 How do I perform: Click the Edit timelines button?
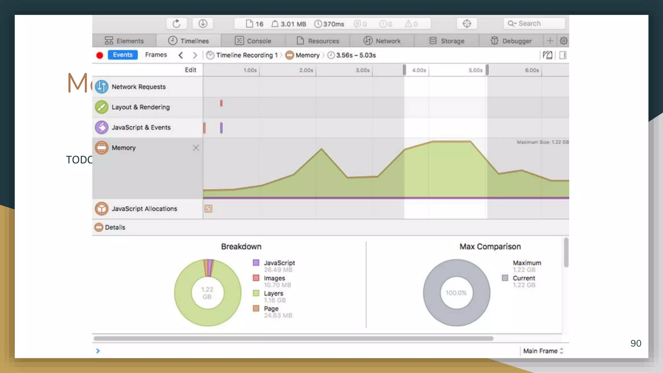[190, 70]
